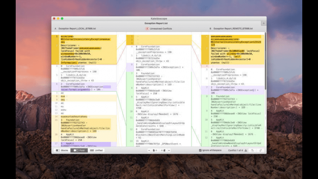Click the highlighted yellow conflict block in middle pane
Screen dimensions: 318x179
pos(159,40)
